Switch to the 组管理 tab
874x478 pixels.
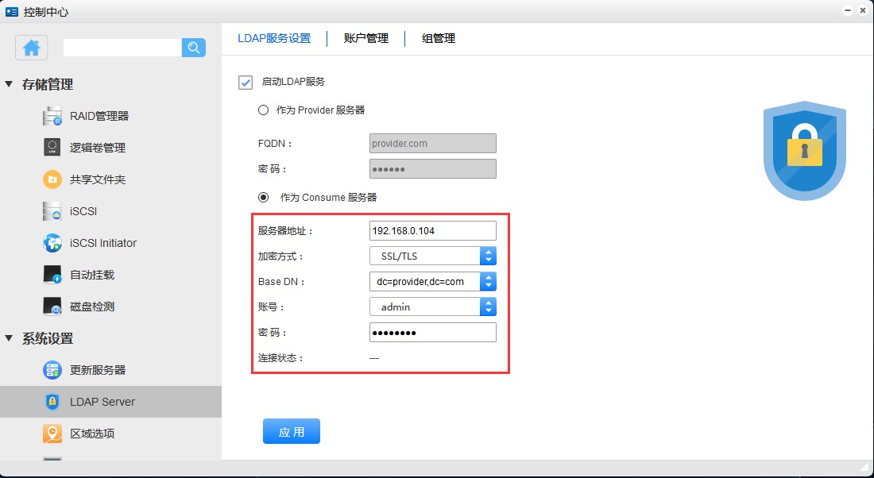coord(438,38)
